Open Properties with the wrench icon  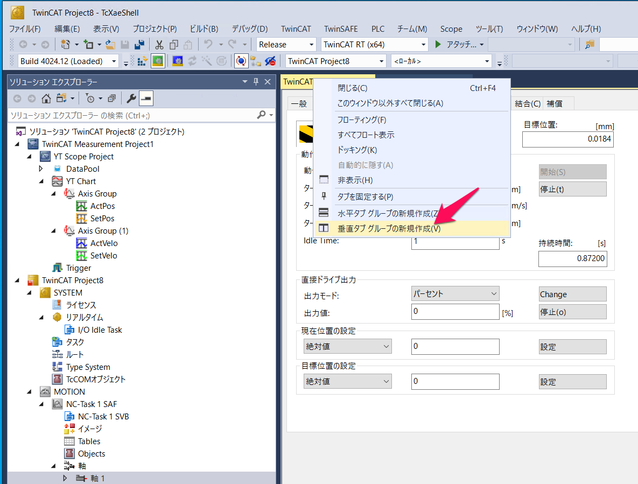[x=131, y=99]
